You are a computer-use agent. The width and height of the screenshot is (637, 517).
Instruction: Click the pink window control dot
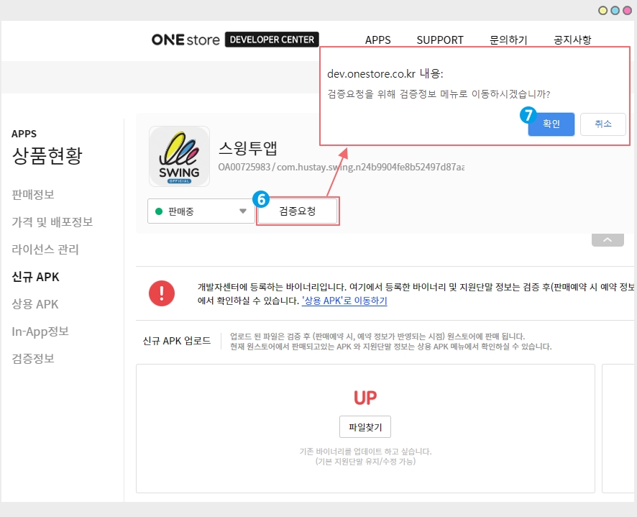627,10
